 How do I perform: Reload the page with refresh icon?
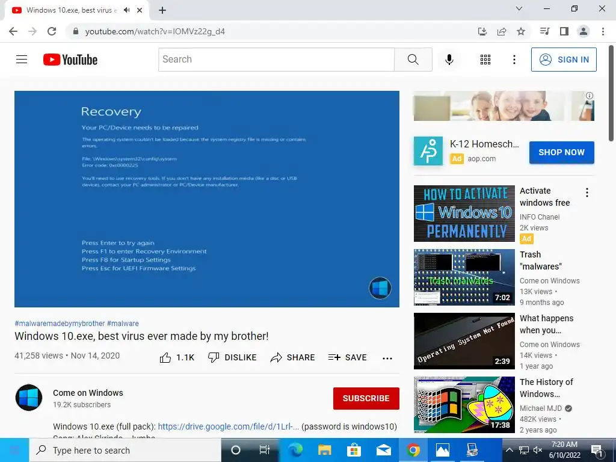click(52, 31)
